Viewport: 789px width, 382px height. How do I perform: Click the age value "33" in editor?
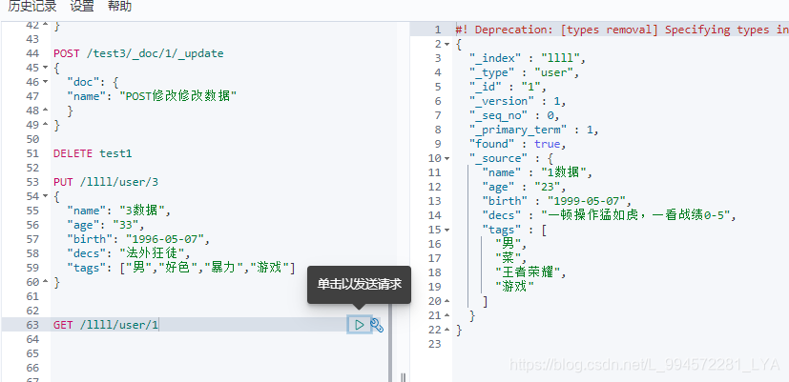[x=125, y=225]
